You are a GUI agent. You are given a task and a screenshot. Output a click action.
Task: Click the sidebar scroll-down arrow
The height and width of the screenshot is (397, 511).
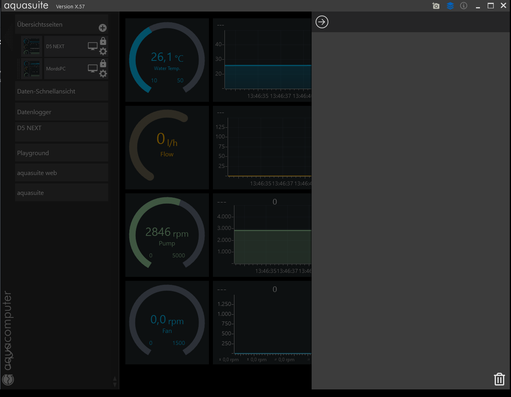coord(115,385)
